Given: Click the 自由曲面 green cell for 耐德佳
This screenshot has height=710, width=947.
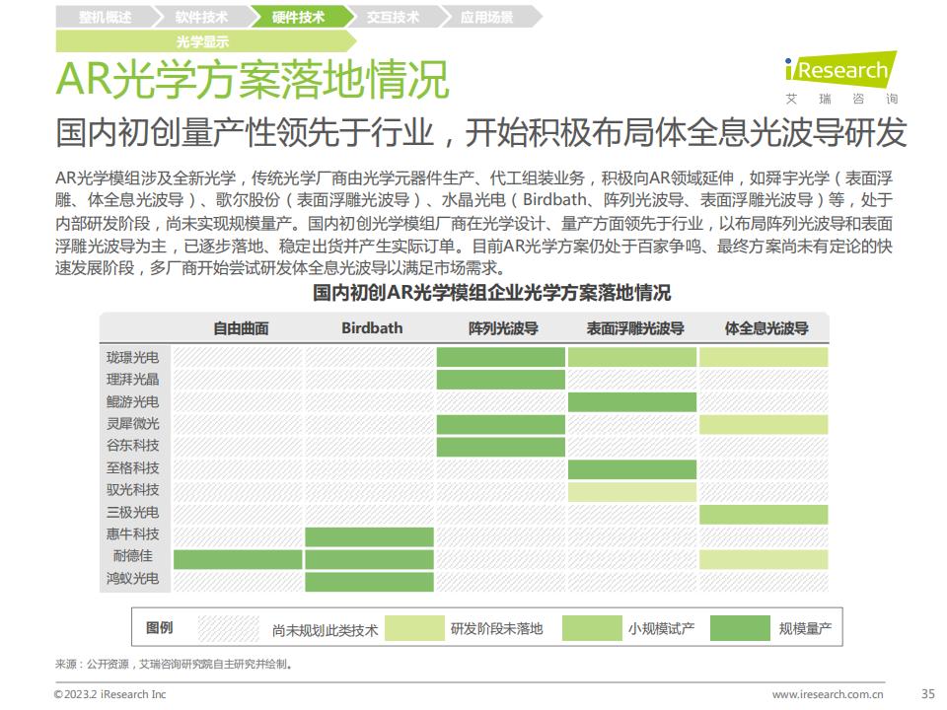Looking at the screenshot, I should [238, 559].
